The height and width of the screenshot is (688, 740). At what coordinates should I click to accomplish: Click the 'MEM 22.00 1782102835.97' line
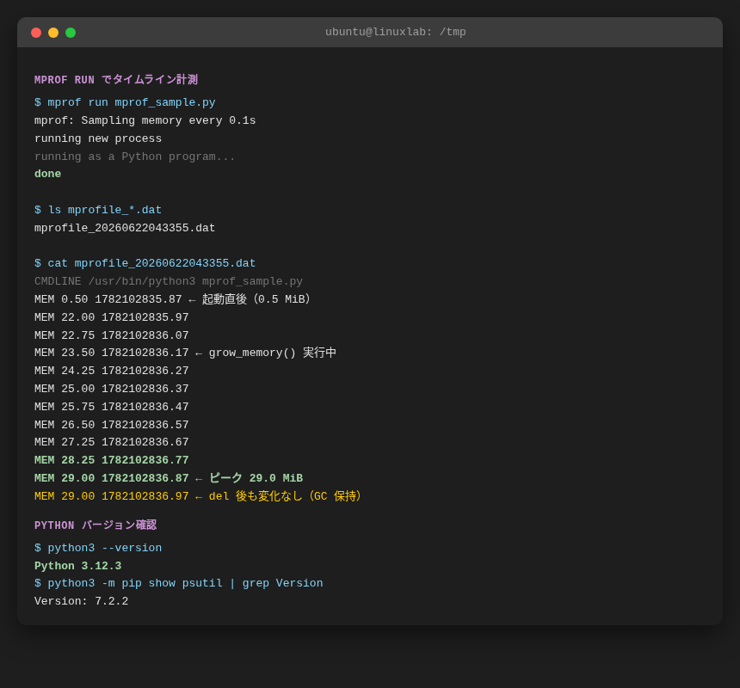(x=111, y=317)
